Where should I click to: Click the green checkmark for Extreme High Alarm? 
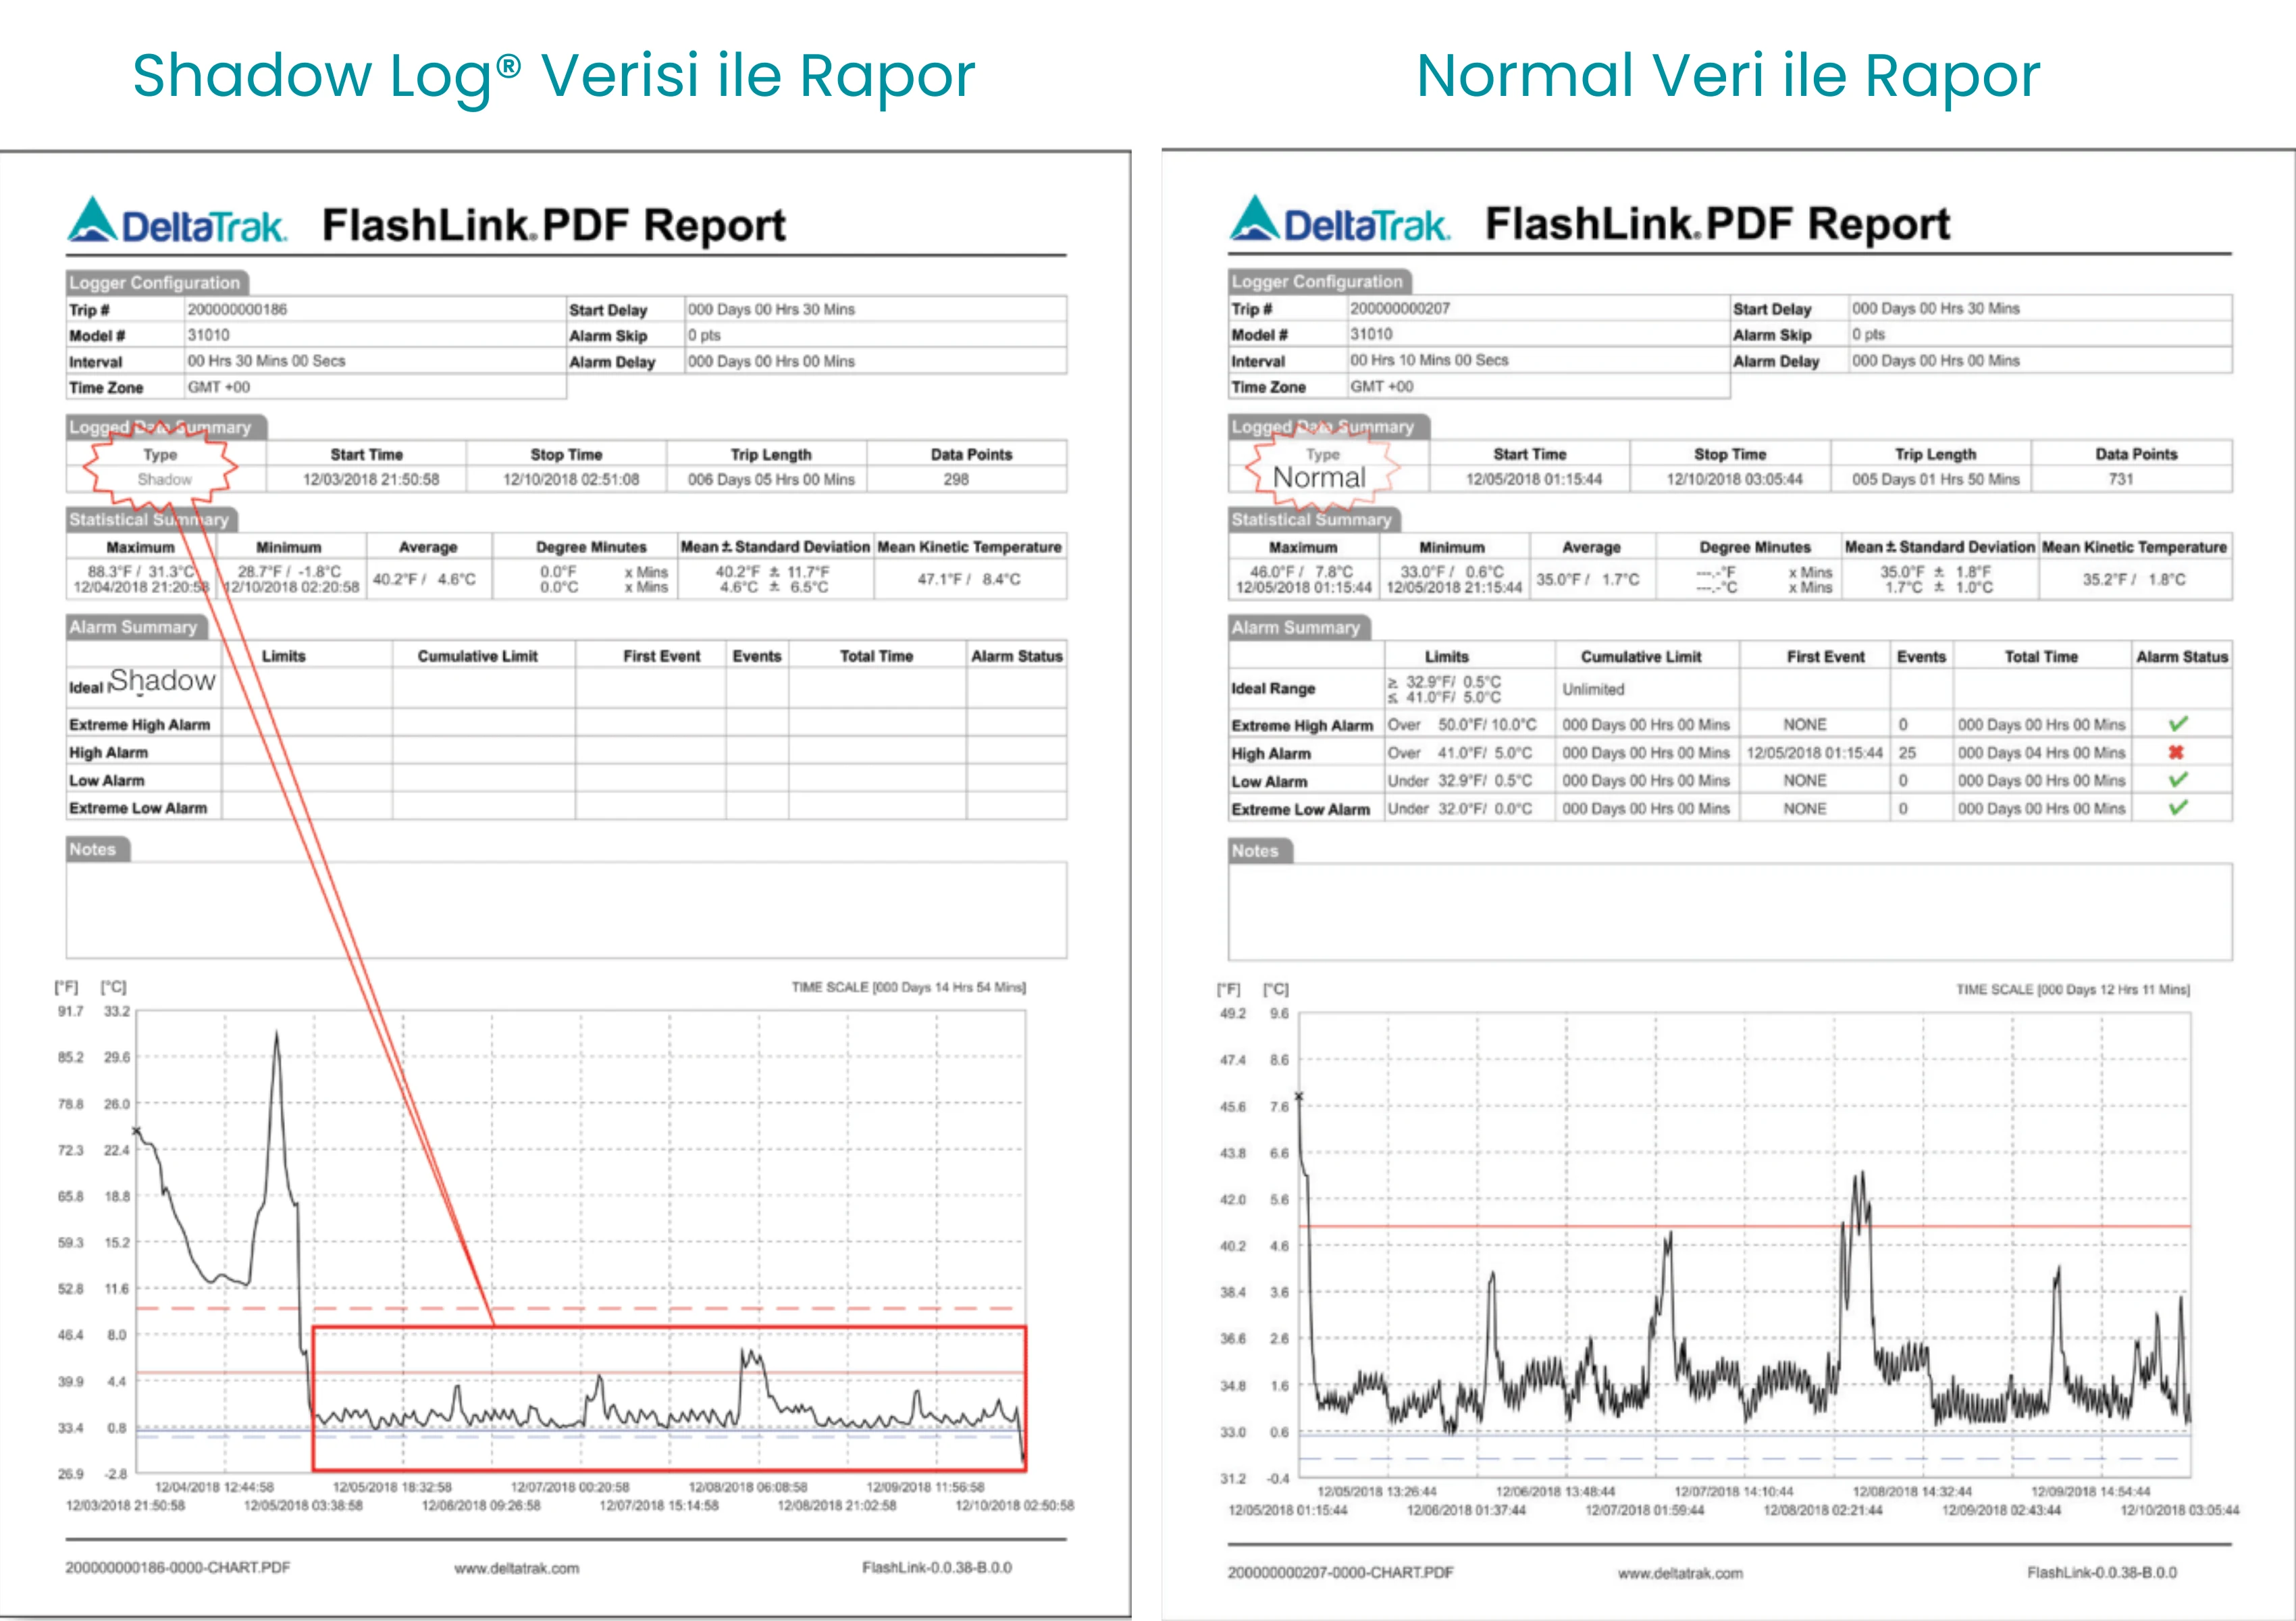pyautogui.click(x=2178, y=723)
